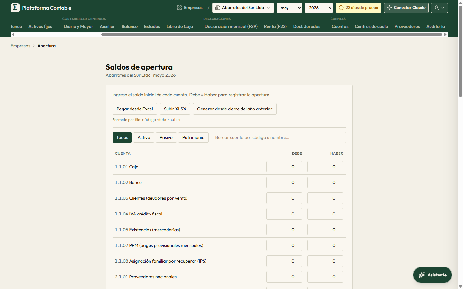Click the nav scrollbar right arrow
This screenshot has width=463, height=289.
(x=445, y=34)
